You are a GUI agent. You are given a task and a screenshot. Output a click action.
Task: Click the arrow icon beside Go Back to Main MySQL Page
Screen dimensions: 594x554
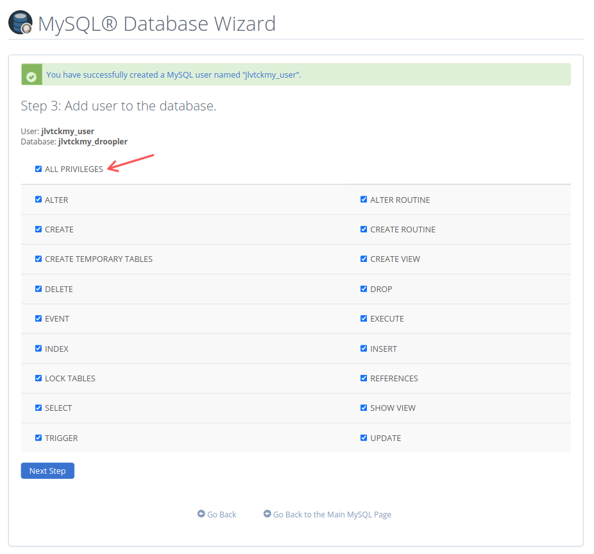coord(267,514)
